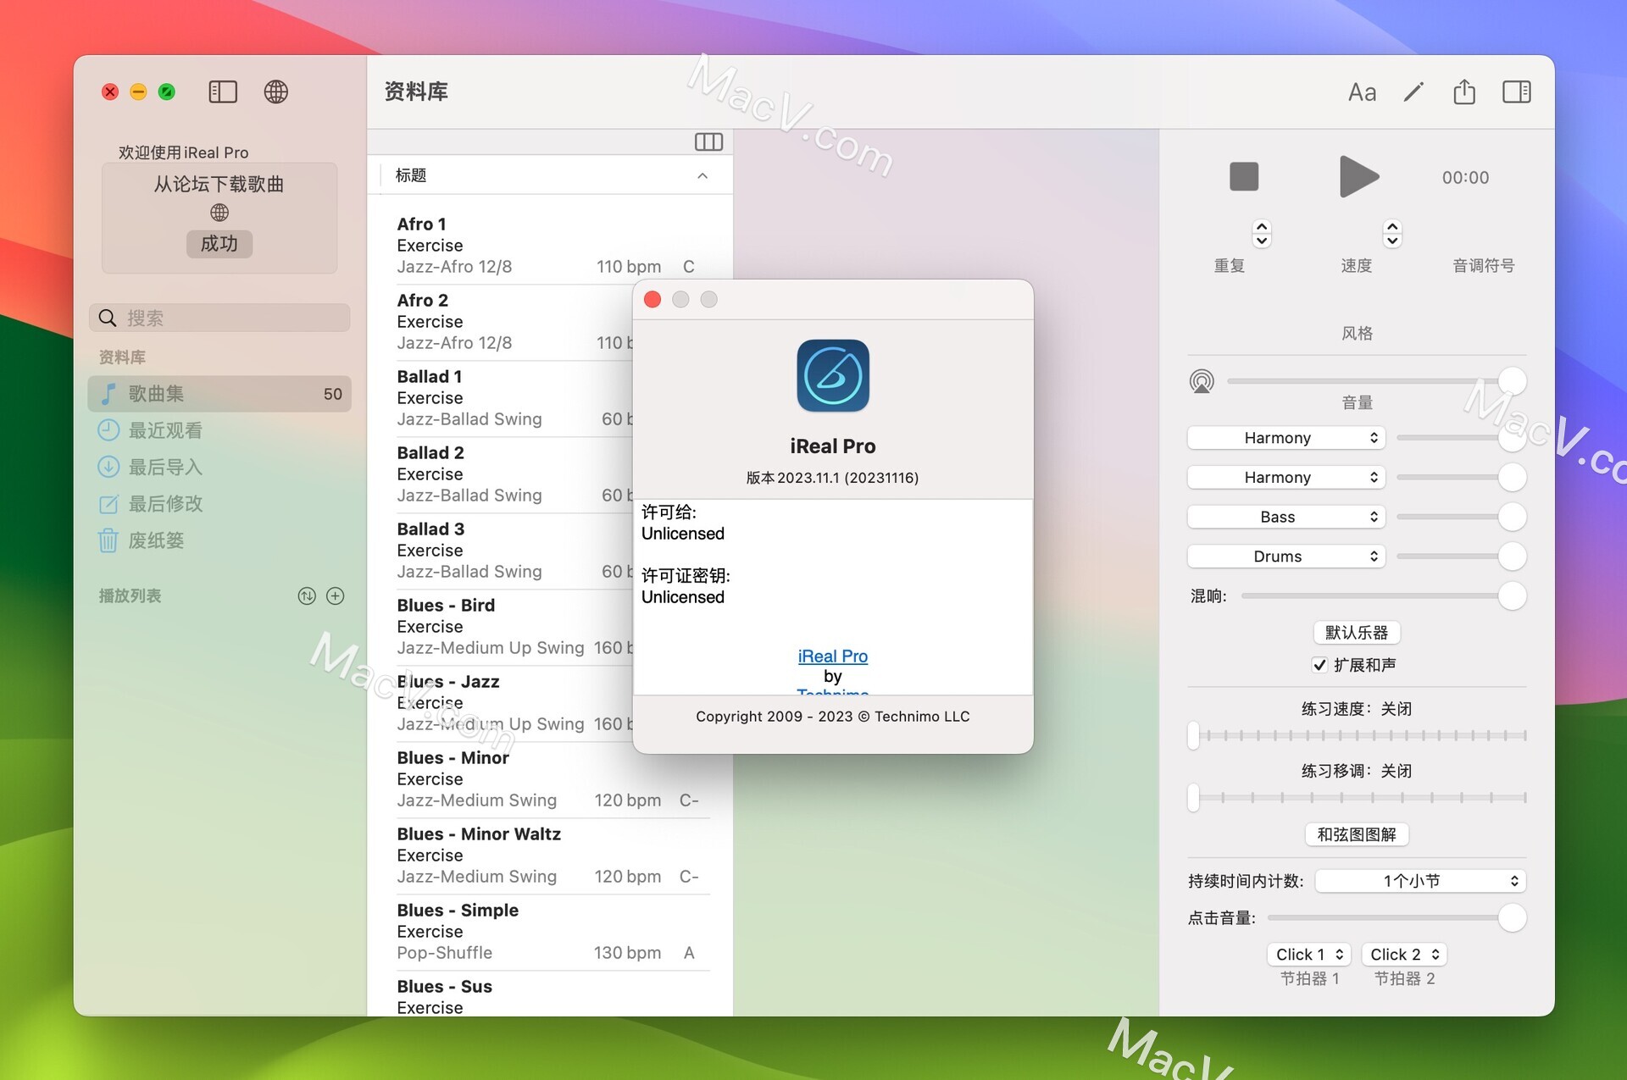The image size is (1627, 1080).
Task: Toggle the extended harmony checkbox
Action: coord(1319,665)
